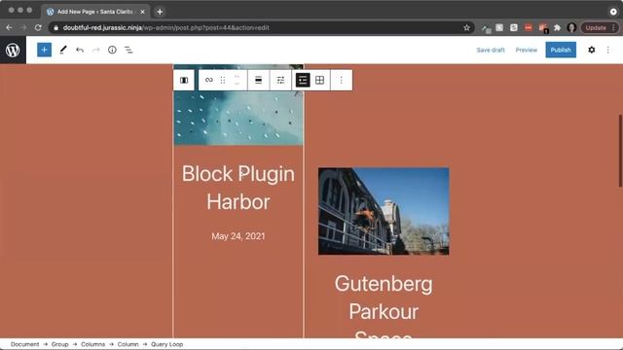Switch Query Loop to Grid view
This screenshot has height=350, width=623.
coord(320,80)
